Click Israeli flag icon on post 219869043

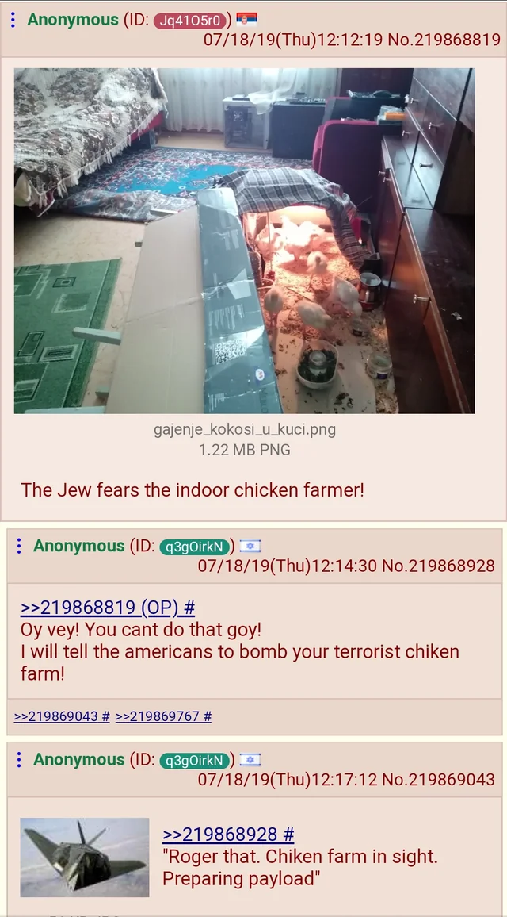(250, 760)
